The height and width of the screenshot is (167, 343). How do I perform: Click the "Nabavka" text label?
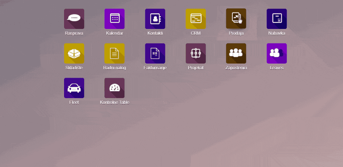[x=277, y=33]
